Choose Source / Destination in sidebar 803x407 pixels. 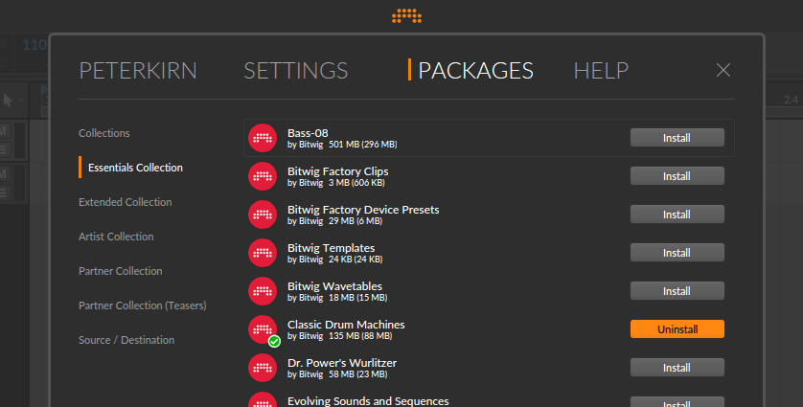[x=126, y=340]
